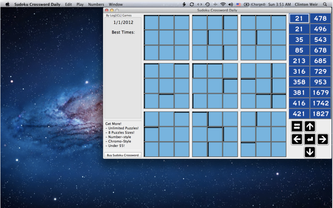333x208 pixels.
Task: Select the number 213 tile
Action: [299, 61]
